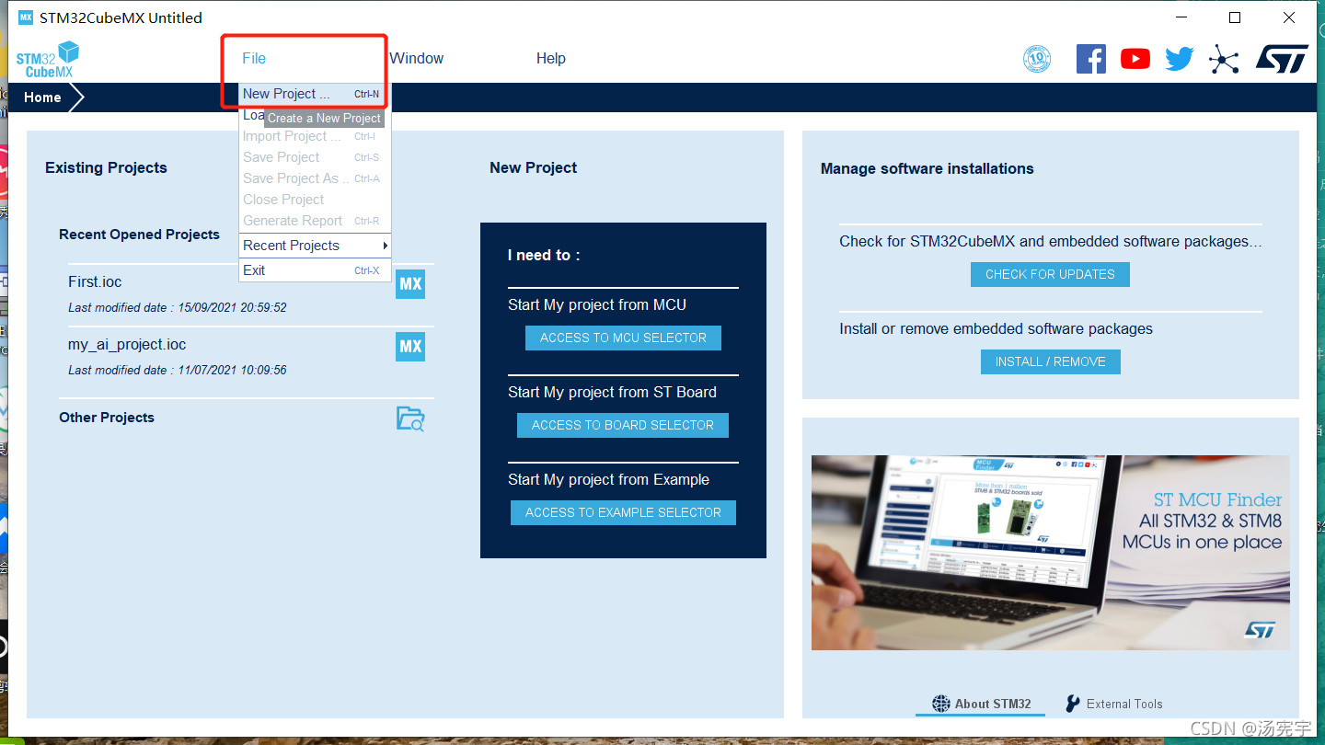Choose Exit from the File menu
This screenshot has height=745, width=1325.
click(x=315, y=270)
